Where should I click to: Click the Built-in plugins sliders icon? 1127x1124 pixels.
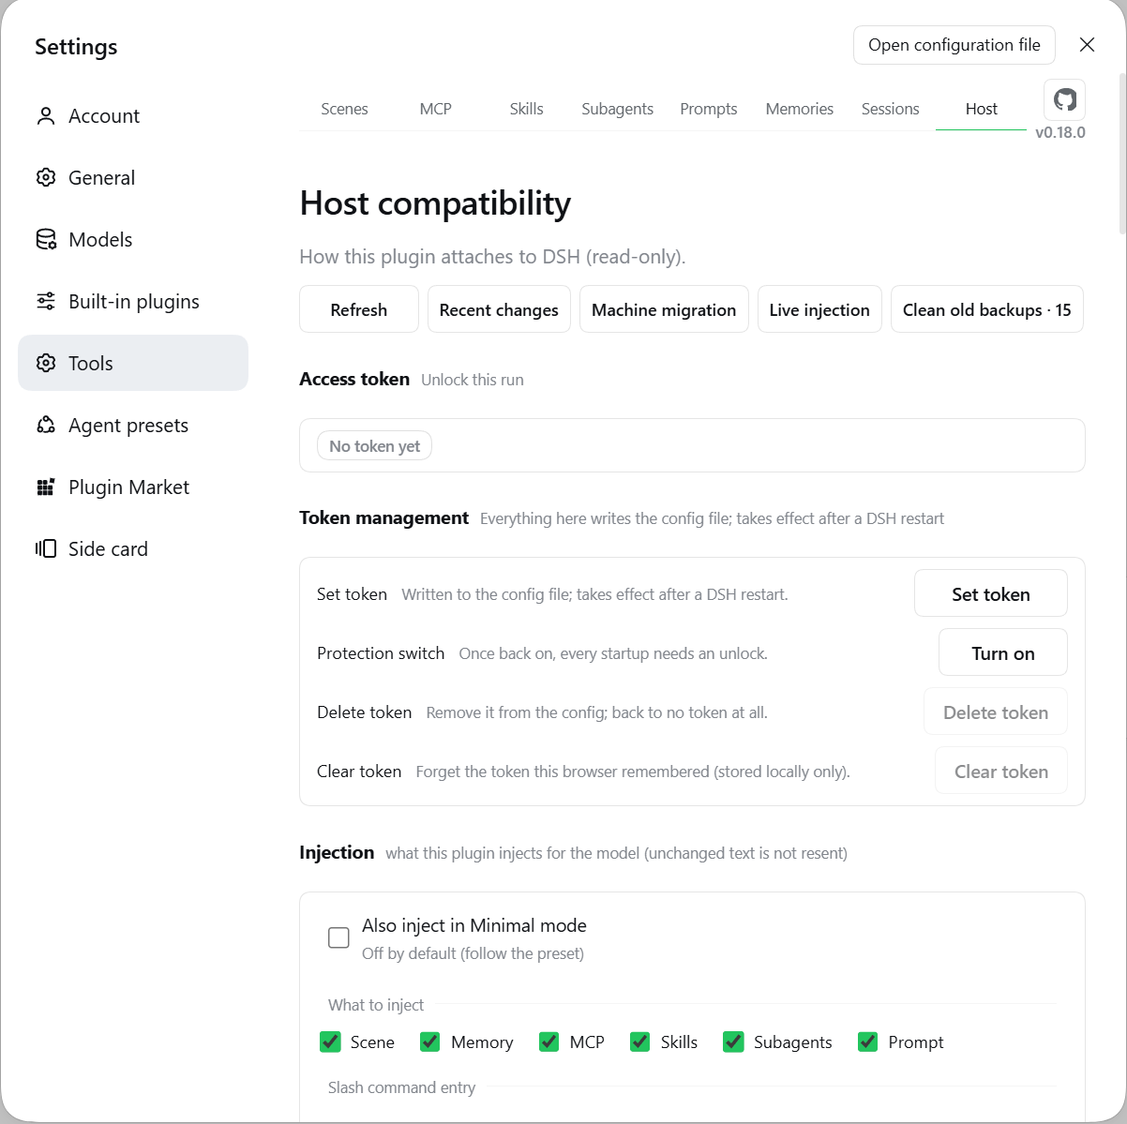(45, 302)
